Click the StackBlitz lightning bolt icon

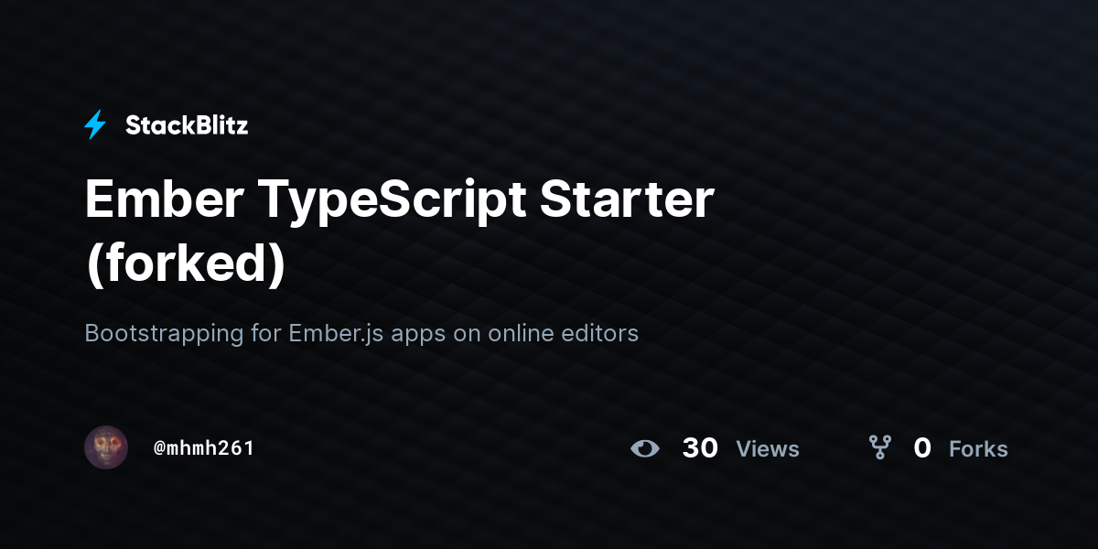(95, 125)
